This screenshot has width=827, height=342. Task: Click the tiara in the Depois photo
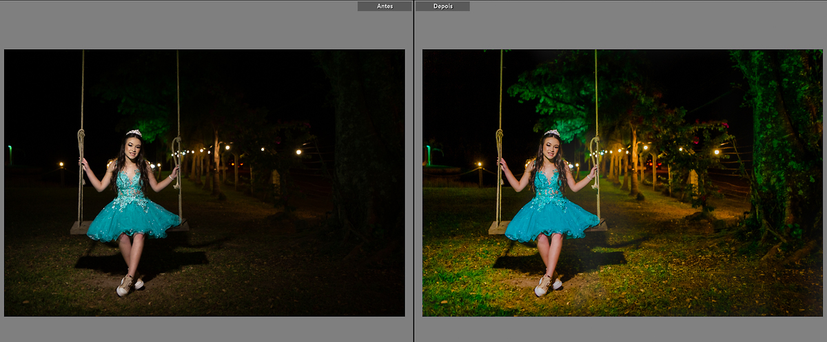(552, 132)
